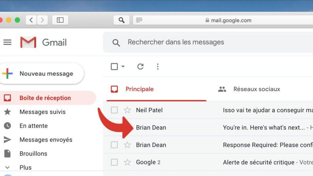Open Reader view icon in address bar
313x176 pixels.
pyautogui.click(x=139, y=20)
